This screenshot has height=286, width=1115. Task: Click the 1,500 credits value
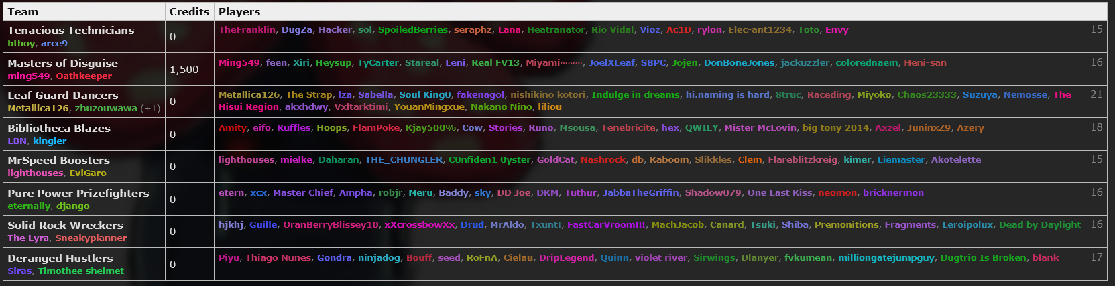tap(184, 69)
